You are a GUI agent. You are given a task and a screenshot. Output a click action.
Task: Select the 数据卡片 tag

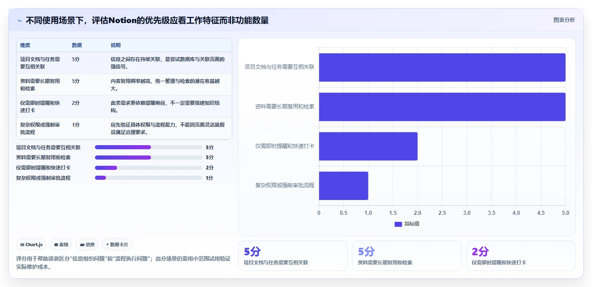pos(117,245)
